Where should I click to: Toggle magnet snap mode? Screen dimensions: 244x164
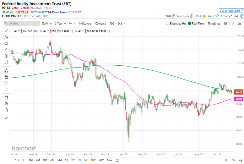[6, 71]
